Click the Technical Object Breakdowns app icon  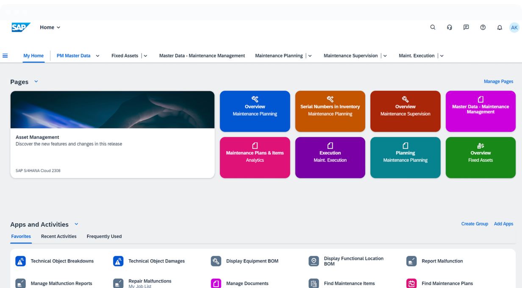click(x=20, y=261)
